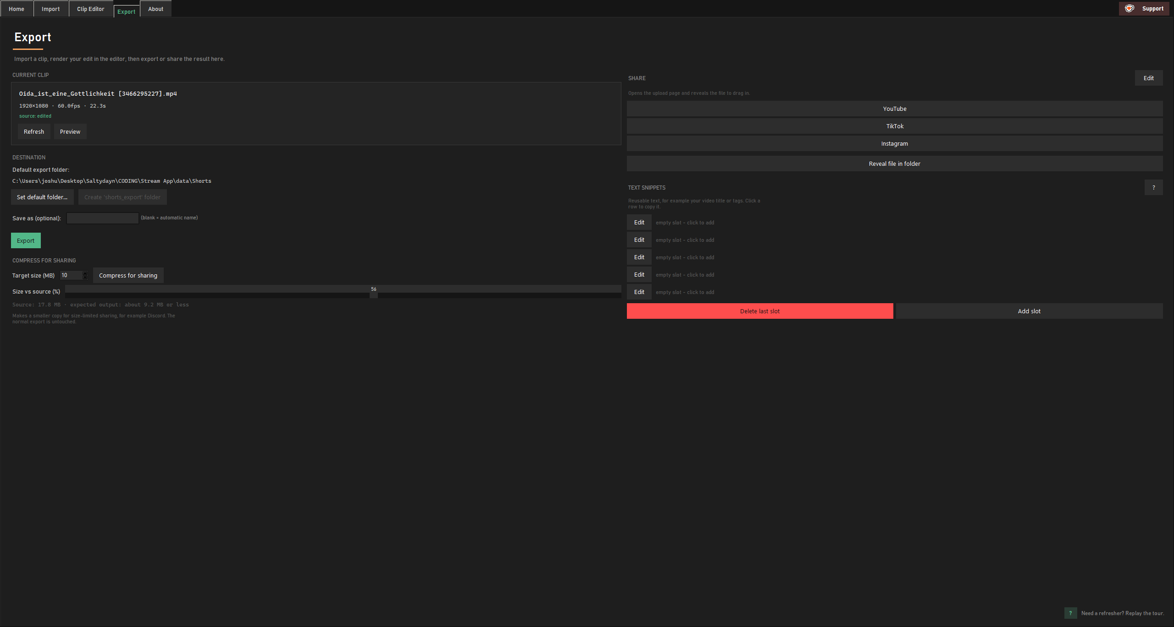Preview the current clip
The height and width of the screenshot is (627, 1174).
point(70,131)
